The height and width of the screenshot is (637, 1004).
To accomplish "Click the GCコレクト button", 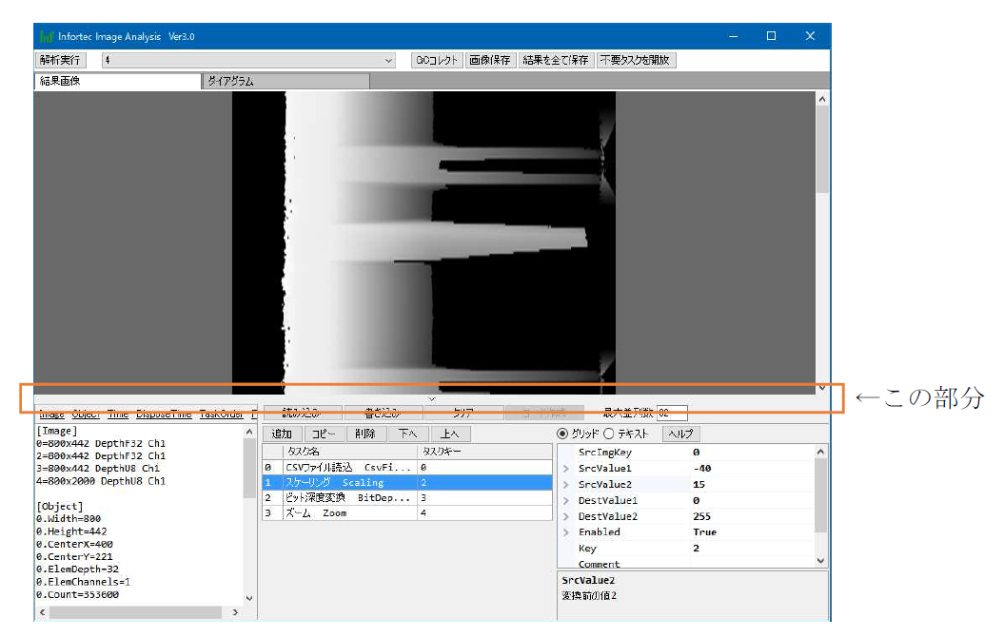I will [x=437, y=60].
